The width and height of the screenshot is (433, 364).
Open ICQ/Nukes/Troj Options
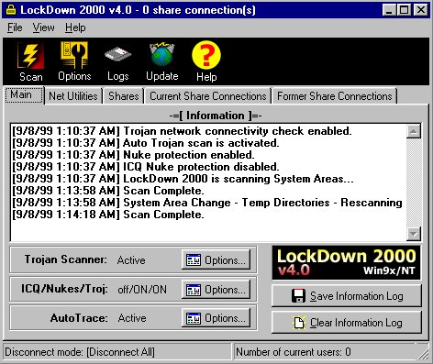pos(216,290)
